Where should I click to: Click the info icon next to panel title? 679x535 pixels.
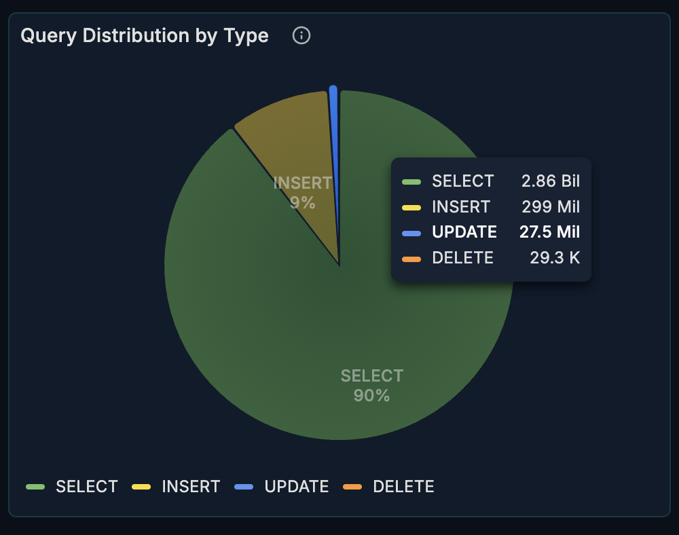pyautogui.click(x=301, y=35)
